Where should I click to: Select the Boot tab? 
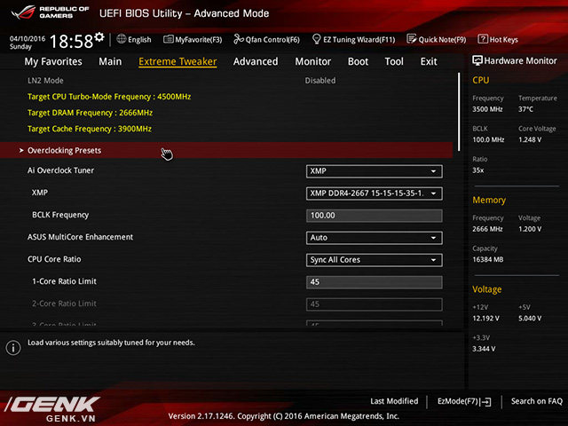pos(358,62)
